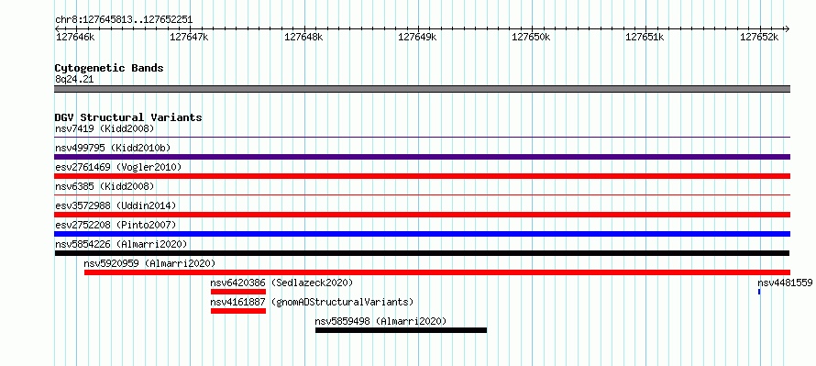Click the red nsv5920959 variant bar

(437, 272)
